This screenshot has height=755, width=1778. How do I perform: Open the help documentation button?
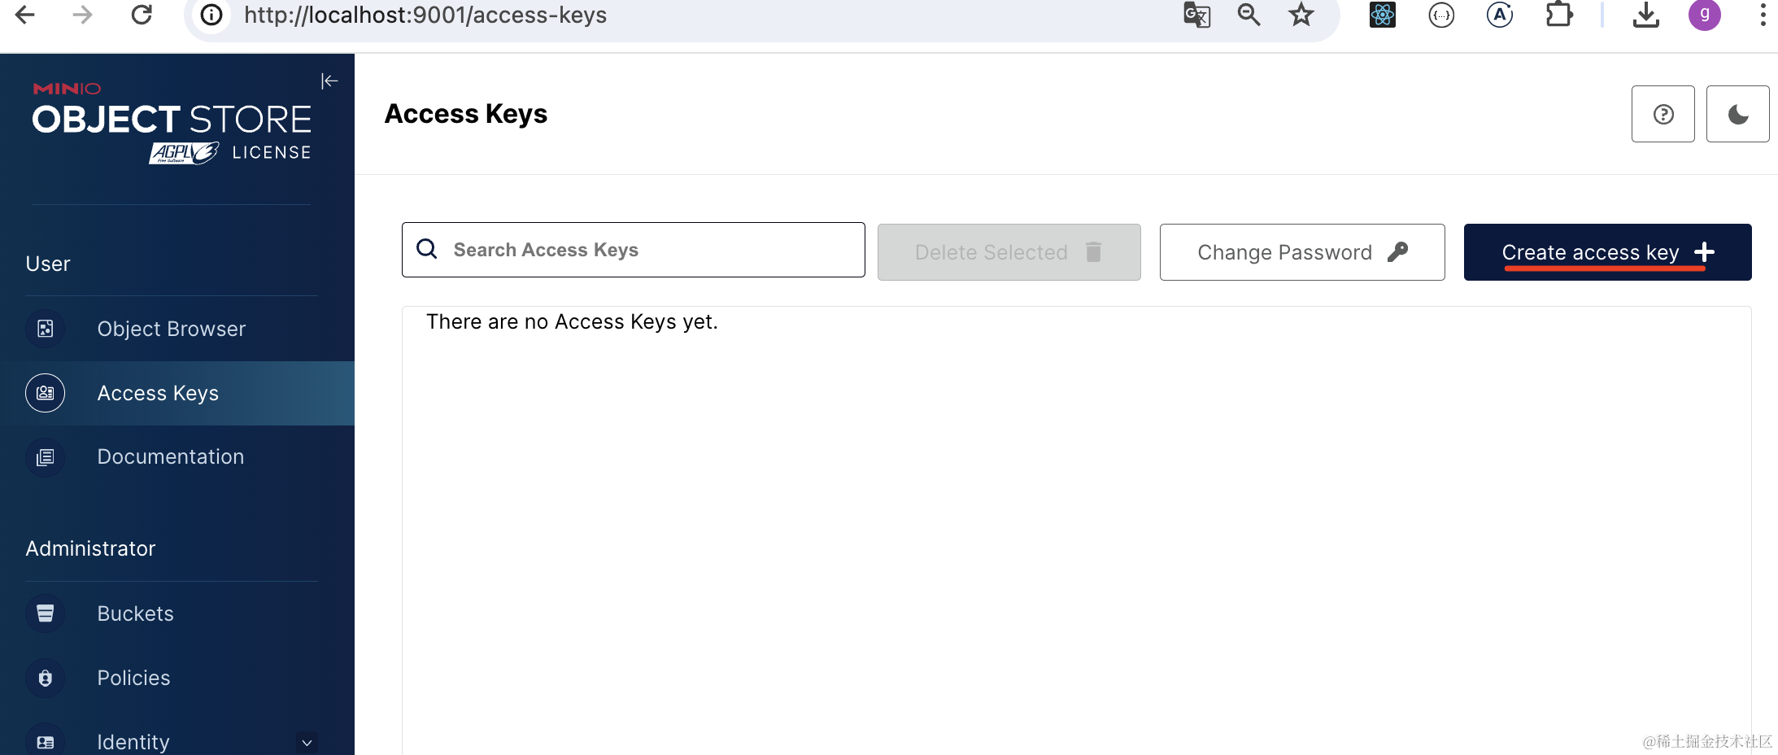[x=1663, y=114]
